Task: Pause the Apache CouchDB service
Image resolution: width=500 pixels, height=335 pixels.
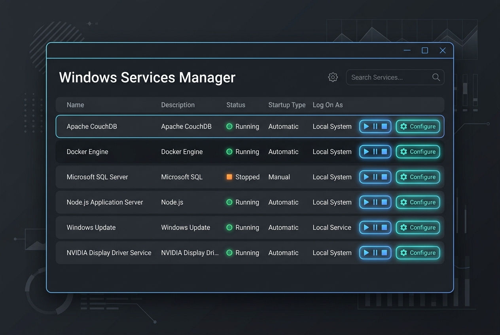Action: (x=375, y=126)
